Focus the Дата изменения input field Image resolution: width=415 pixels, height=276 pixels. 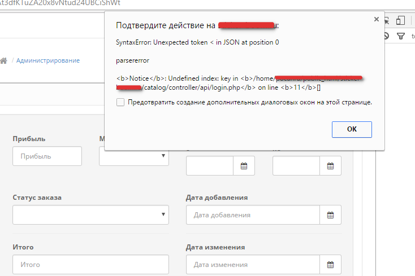pos(253,264)
